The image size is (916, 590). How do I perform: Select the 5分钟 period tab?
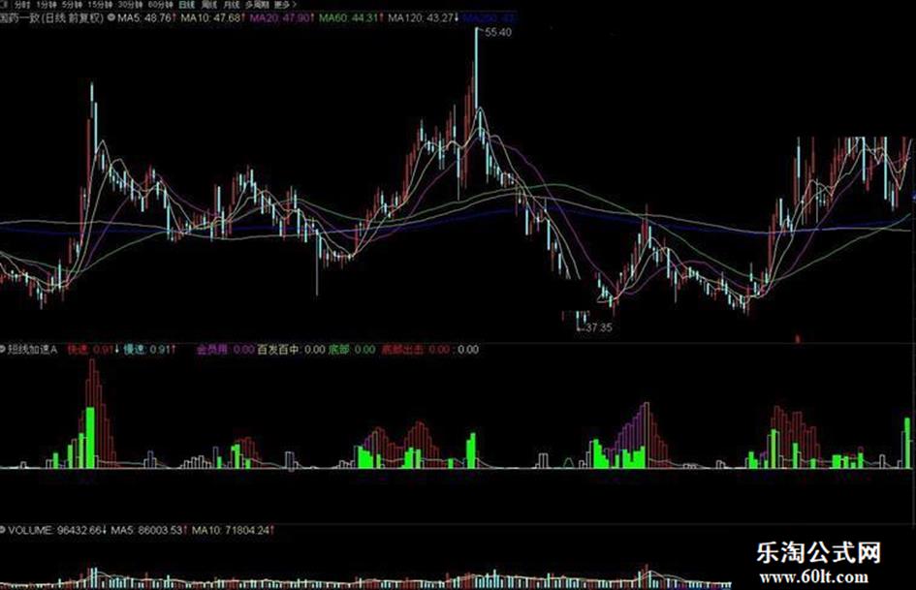(73, 5)
